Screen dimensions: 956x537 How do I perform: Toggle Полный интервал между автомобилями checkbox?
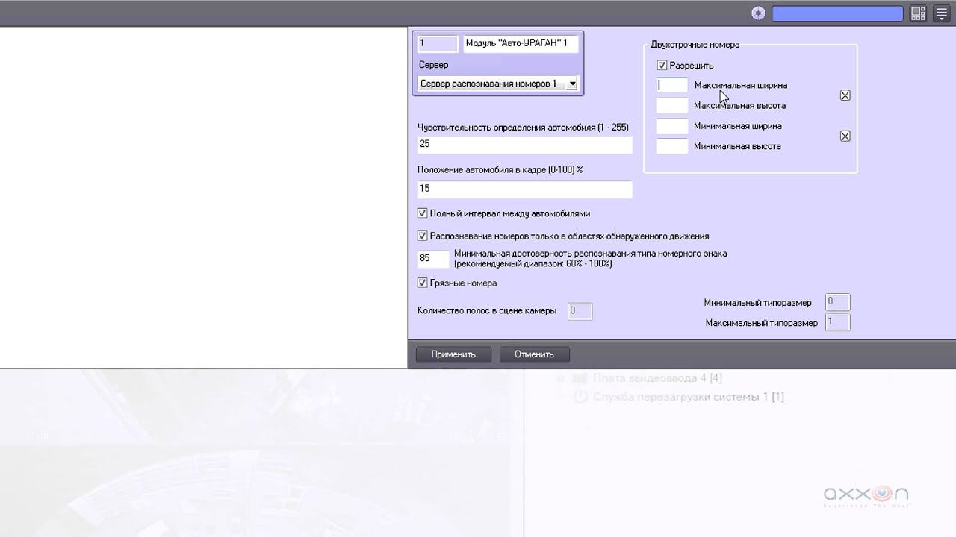click(422, 213)
